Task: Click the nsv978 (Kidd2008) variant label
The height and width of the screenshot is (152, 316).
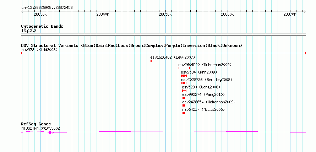Action: [39, 50]
